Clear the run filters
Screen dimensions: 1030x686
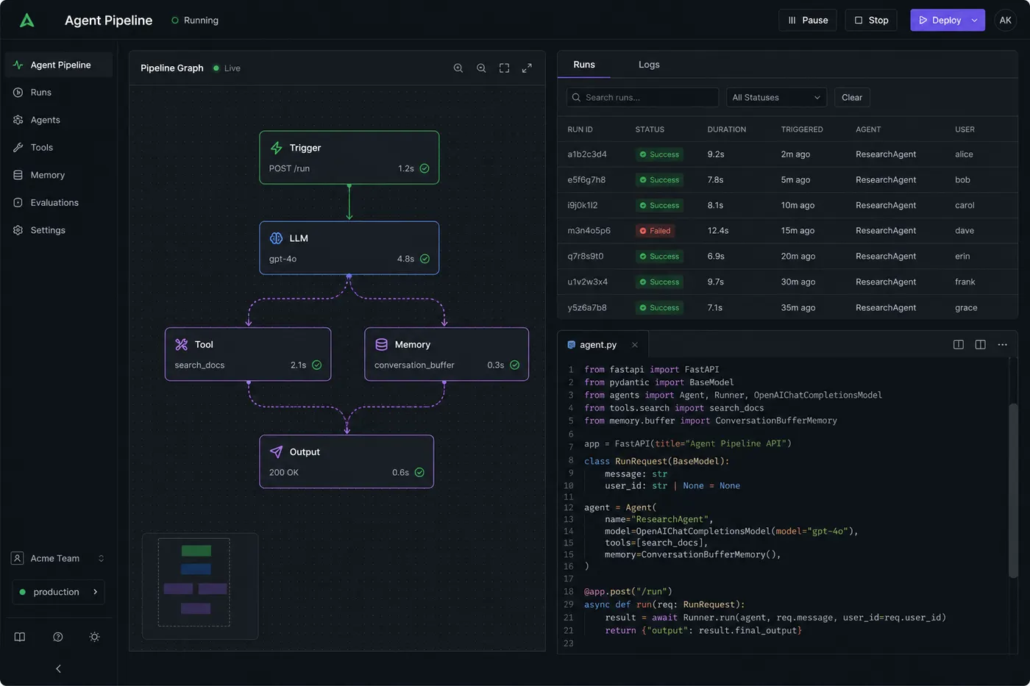852,98
